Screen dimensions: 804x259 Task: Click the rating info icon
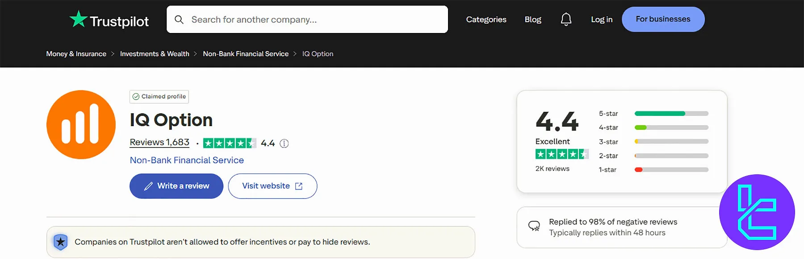click(284, 144)
